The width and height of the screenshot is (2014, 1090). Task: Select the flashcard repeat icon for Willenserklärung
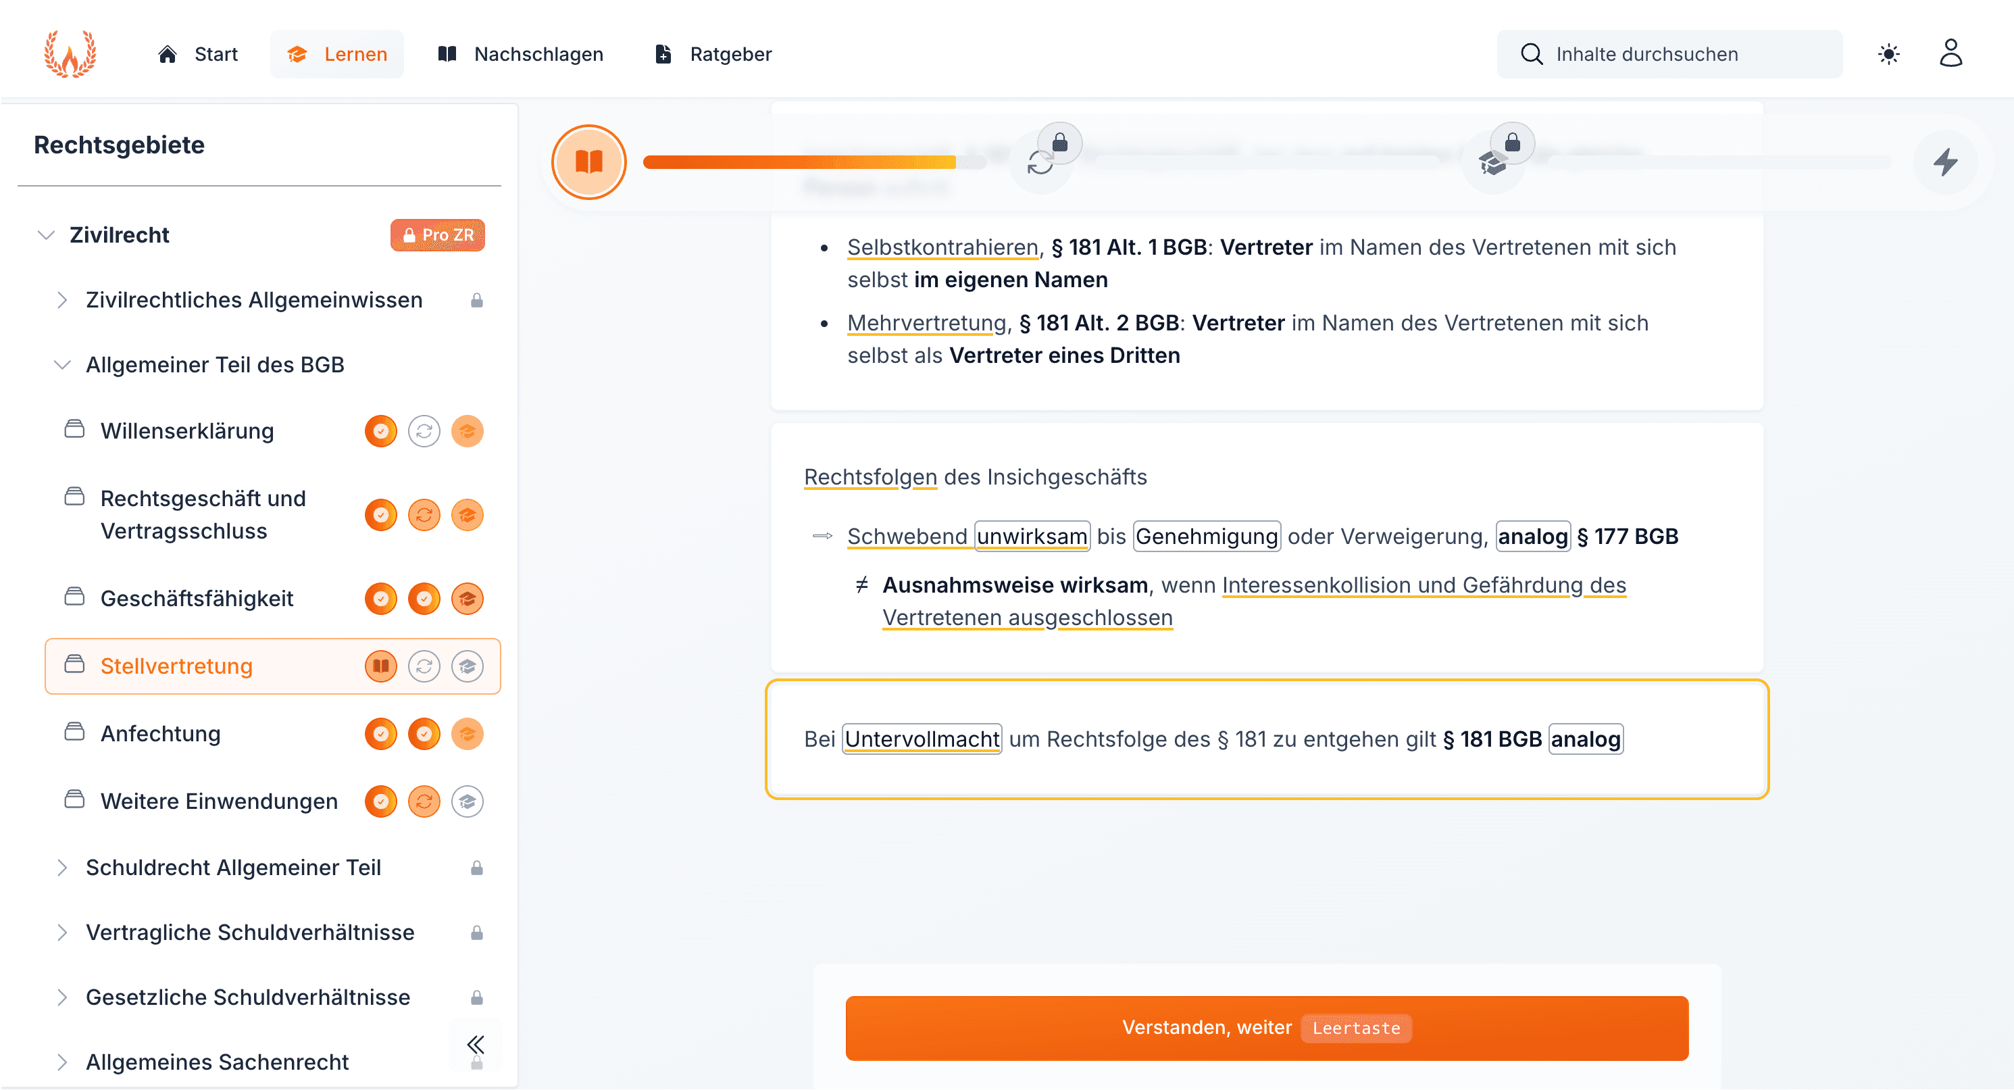coord(424,431)
